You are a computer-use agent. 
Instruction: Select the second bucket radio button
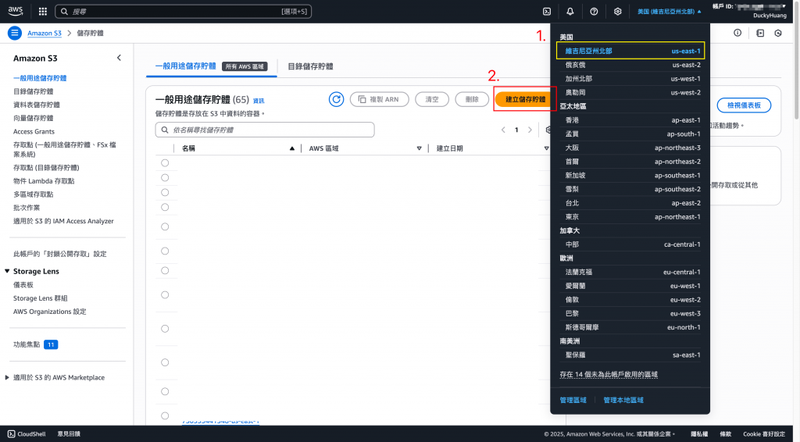click(x=165, y=177)
